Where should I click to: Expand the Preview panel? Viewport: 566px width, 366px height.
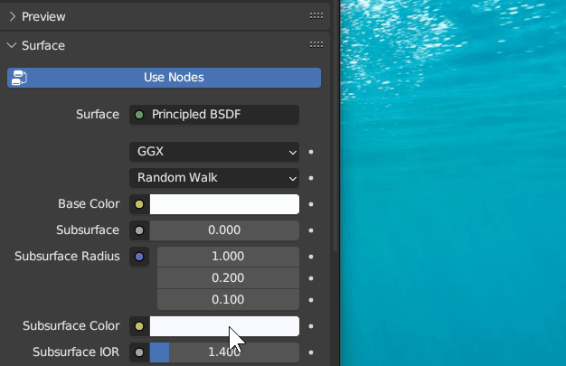(13, 16)
